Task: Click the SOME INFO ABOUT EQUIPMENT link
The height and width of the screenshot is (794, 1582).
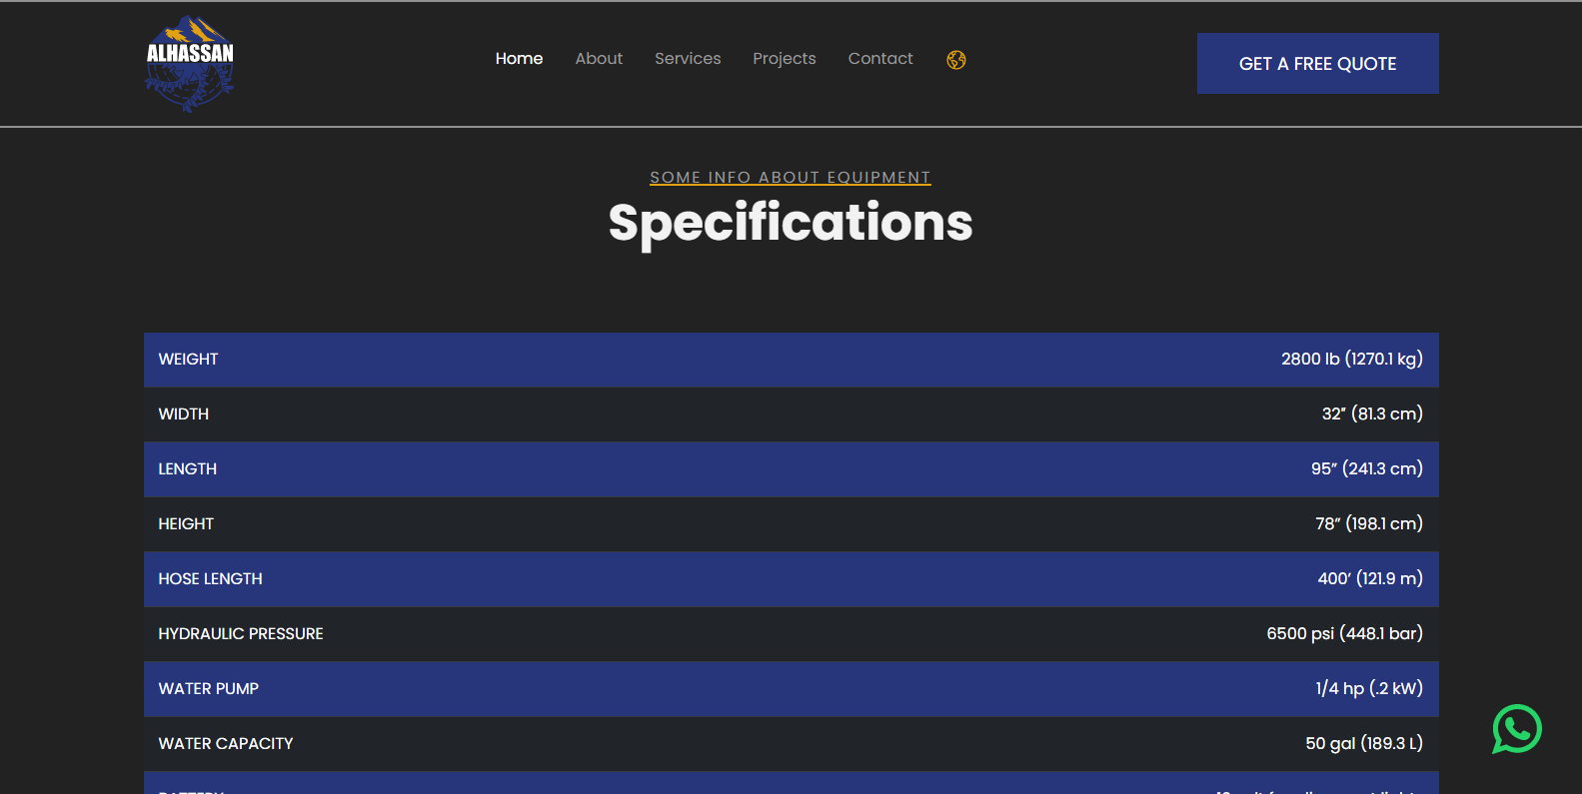Action: click(x=791, y=178)
